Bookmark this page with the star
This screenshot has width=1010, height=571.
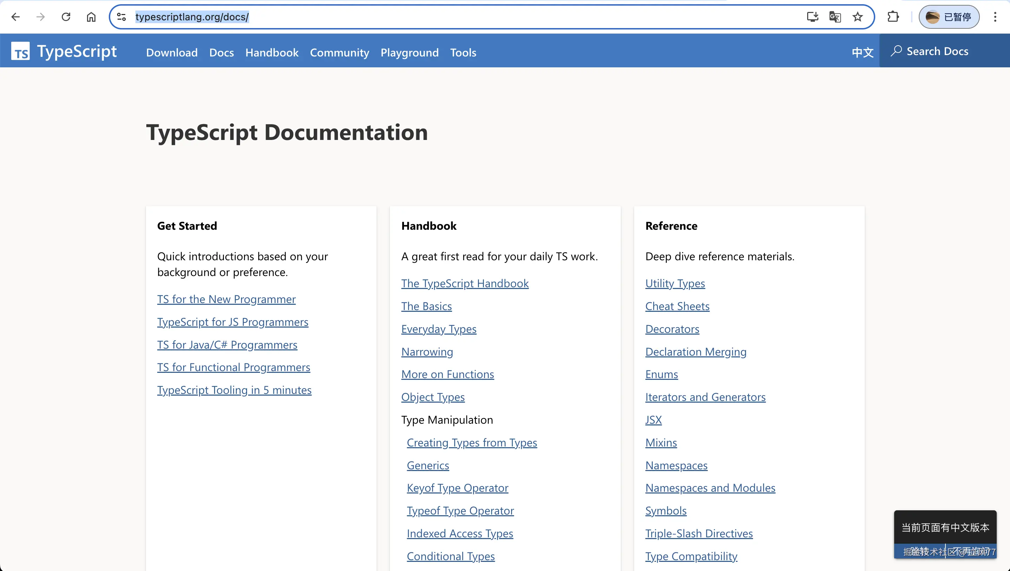click(857, 17)
